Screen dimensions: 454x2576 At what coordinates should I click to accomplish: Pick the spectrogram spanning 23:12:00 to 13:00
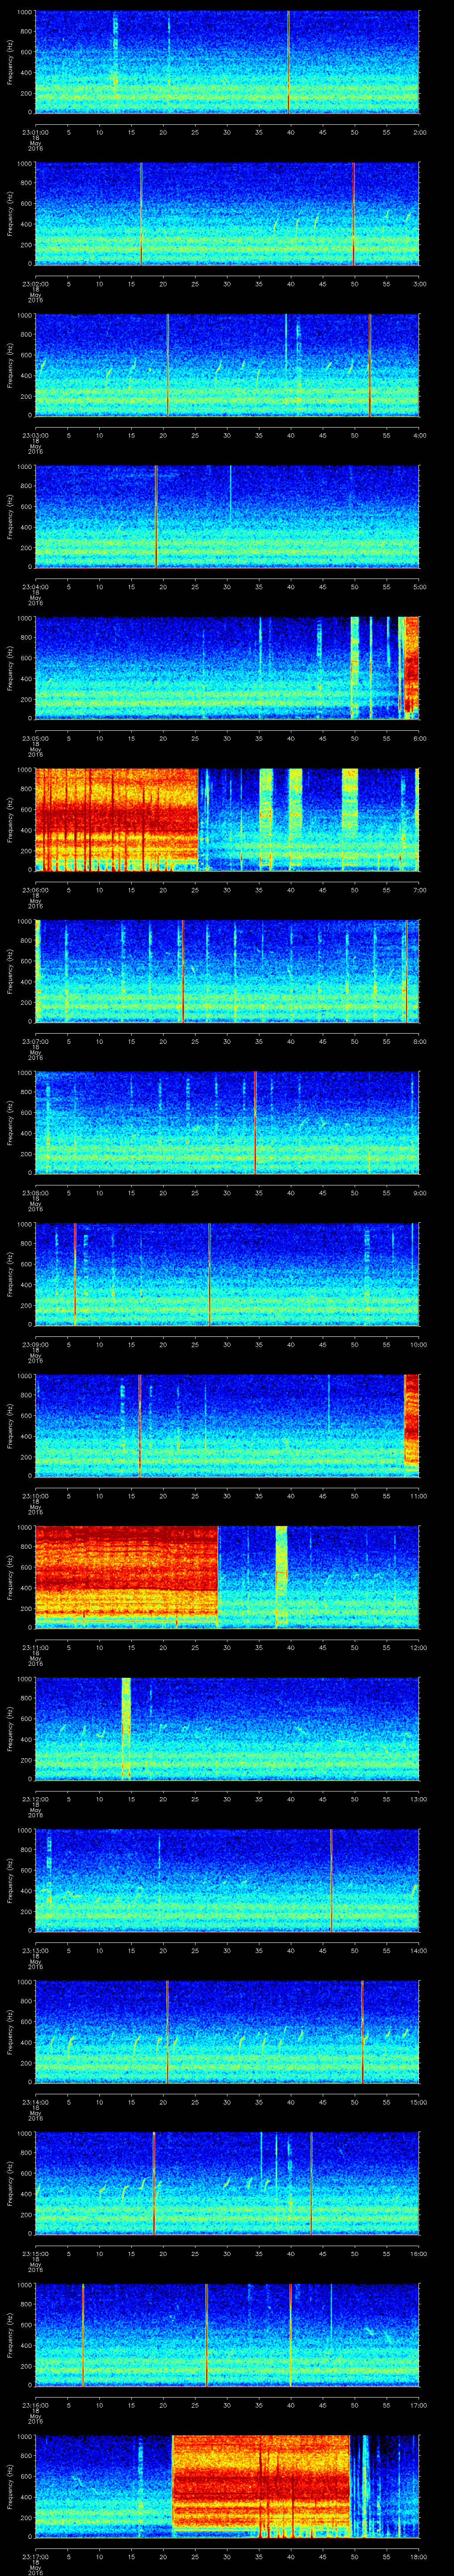[x=227, y=1728]
